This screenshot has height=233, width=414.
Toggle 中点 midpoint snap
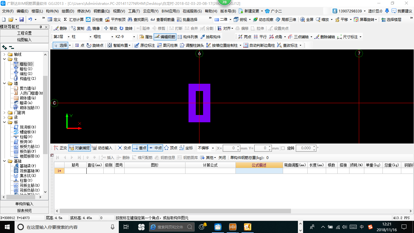coord(155,148)
